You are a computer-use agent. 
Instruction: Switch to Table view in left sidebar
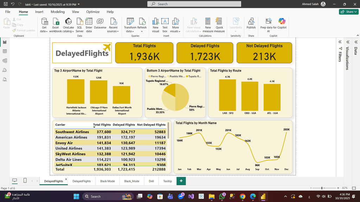[x=5, y=51]
